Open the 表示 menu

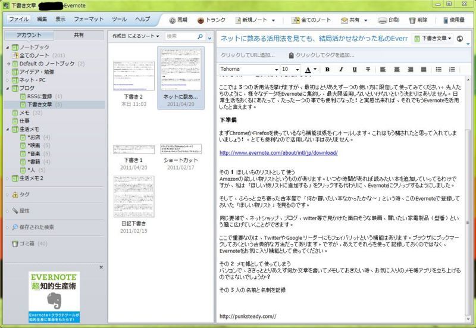pyautogui.click(x=60, y=19)
